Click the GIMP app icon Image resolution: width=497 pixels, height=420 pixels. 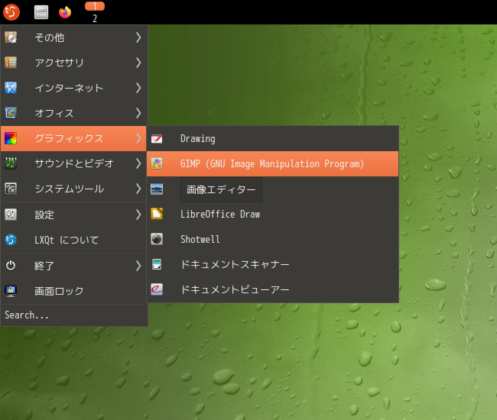coord(157,163)
